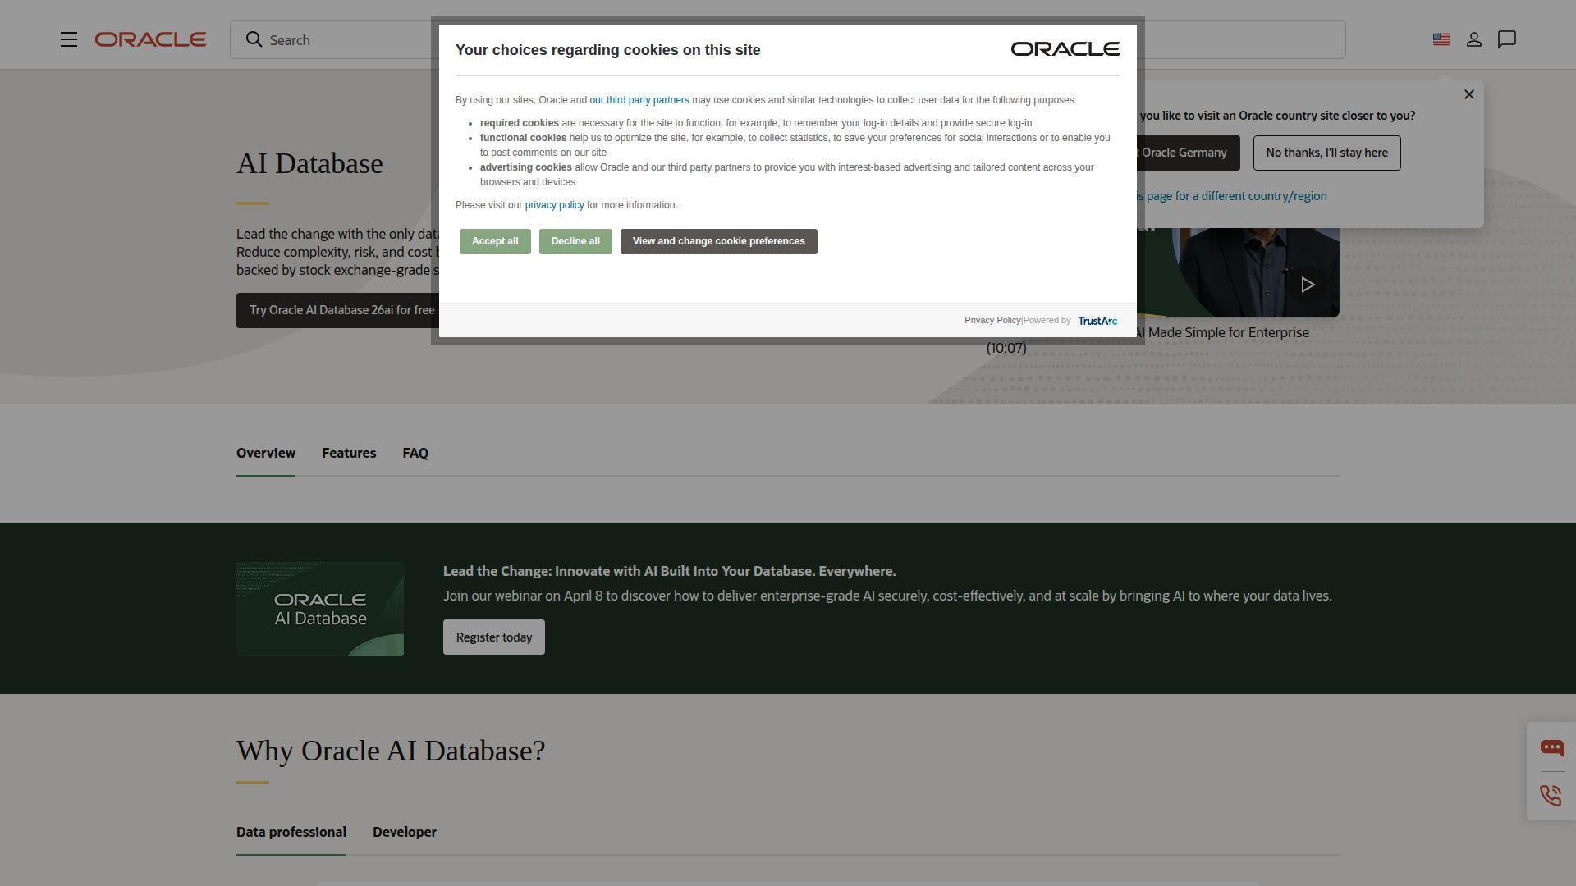View and change cookie preferences

[718, 241]
